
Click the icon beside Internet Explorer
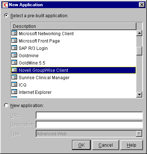[x=14, y=92]
